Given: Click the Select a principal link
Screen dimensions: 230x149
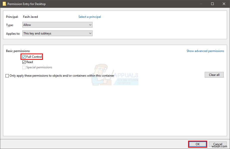Looking at the screenshot, I should click(x=90, y=17).
